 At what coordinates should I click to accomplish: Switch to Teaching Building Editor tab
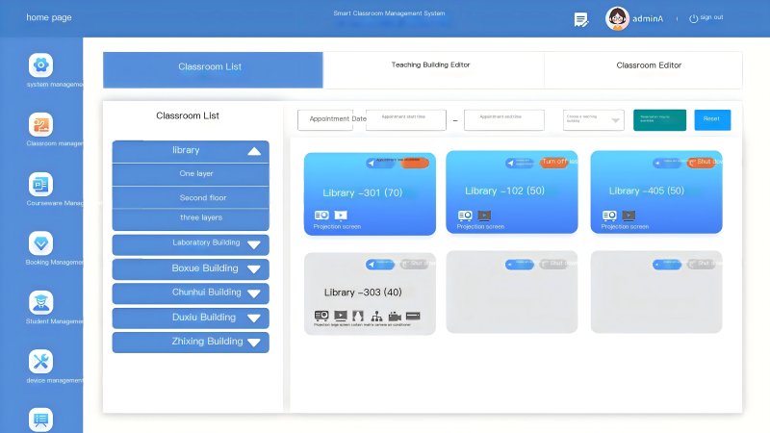point(431,66)
